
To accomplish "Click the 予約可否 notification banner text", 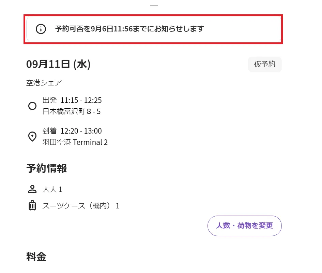I will point(129,29).
